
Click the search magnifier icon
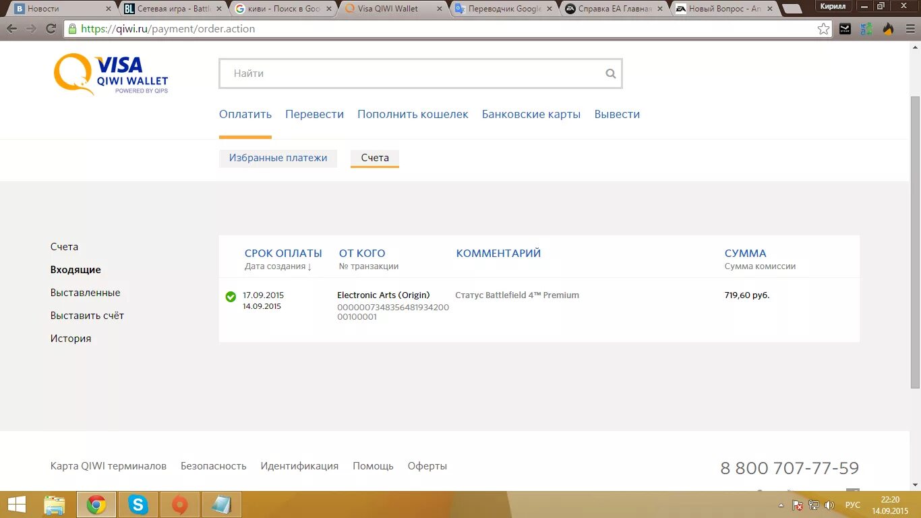point(611,74)
